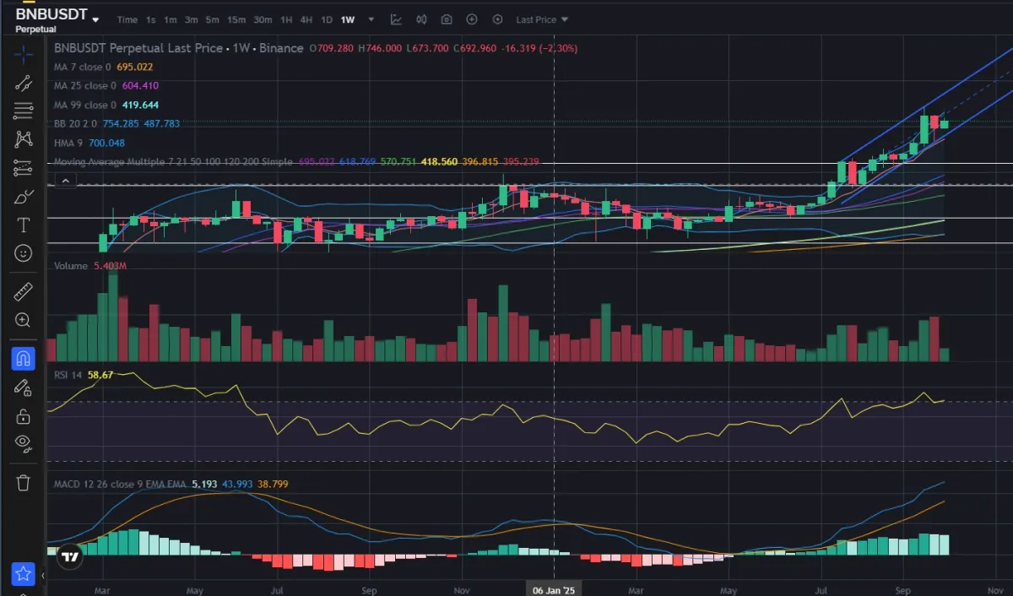Image resolution: width=1013 pixels, height=596 pixels.
Task: Switch to the Time chart view
Action: (x=127, y=19)
